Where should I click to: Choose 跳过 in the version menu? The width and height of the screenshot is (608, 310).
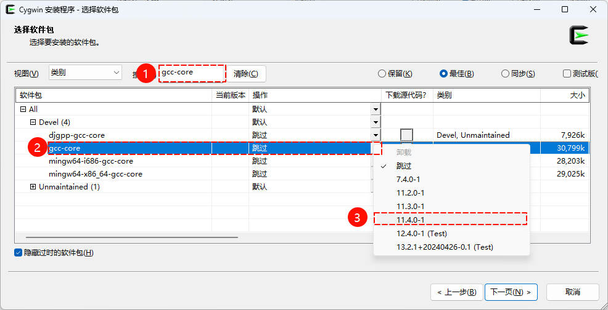click(x=451, y=166)
